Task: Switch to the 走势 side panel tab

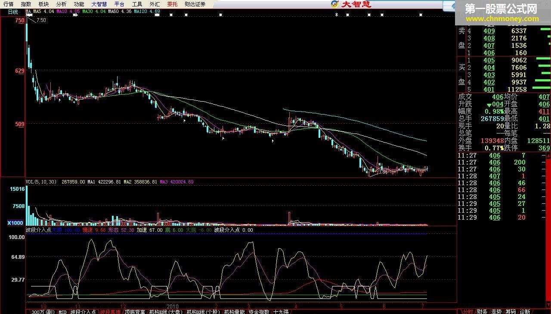Action: point(496,311)
